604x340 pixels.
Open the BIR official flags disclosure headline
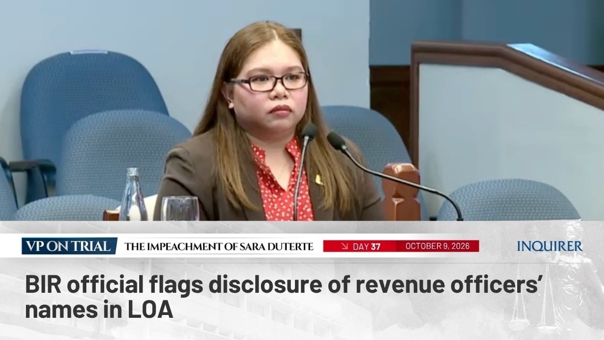tap(282, 297)
